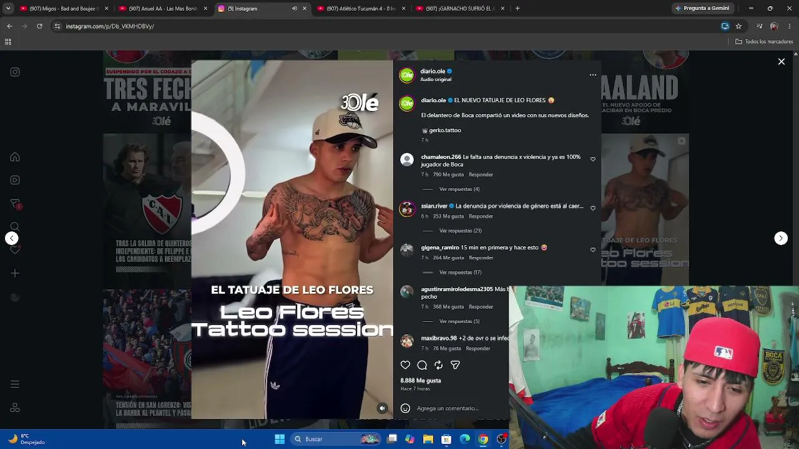Like gigena_ramiro's comment
The image size is (799, 449).
[593, 250]
